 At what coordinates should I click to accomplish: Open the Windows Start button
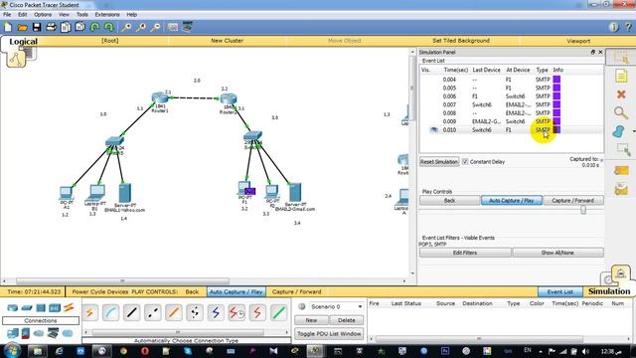point(12,350)
